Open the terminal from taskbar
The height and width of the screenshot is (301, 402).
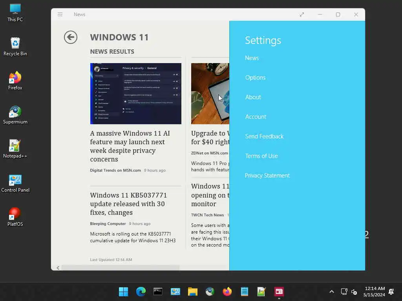[158, 292]
